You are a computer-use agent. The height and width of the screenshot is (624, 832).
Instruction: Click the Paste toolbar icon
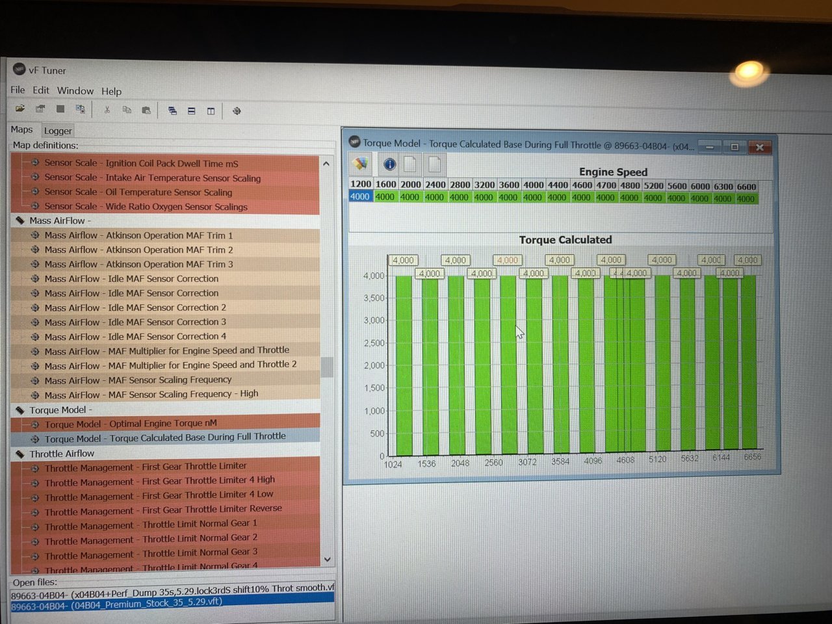coord(146,110)
